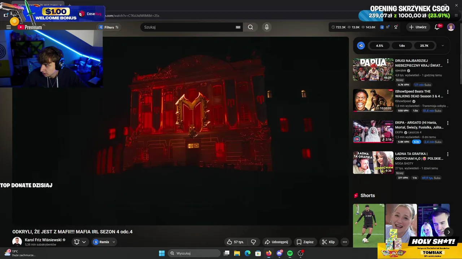Click the round vidIQ badge in score panel
Viewport: 462px width, 259px height.
361,46
